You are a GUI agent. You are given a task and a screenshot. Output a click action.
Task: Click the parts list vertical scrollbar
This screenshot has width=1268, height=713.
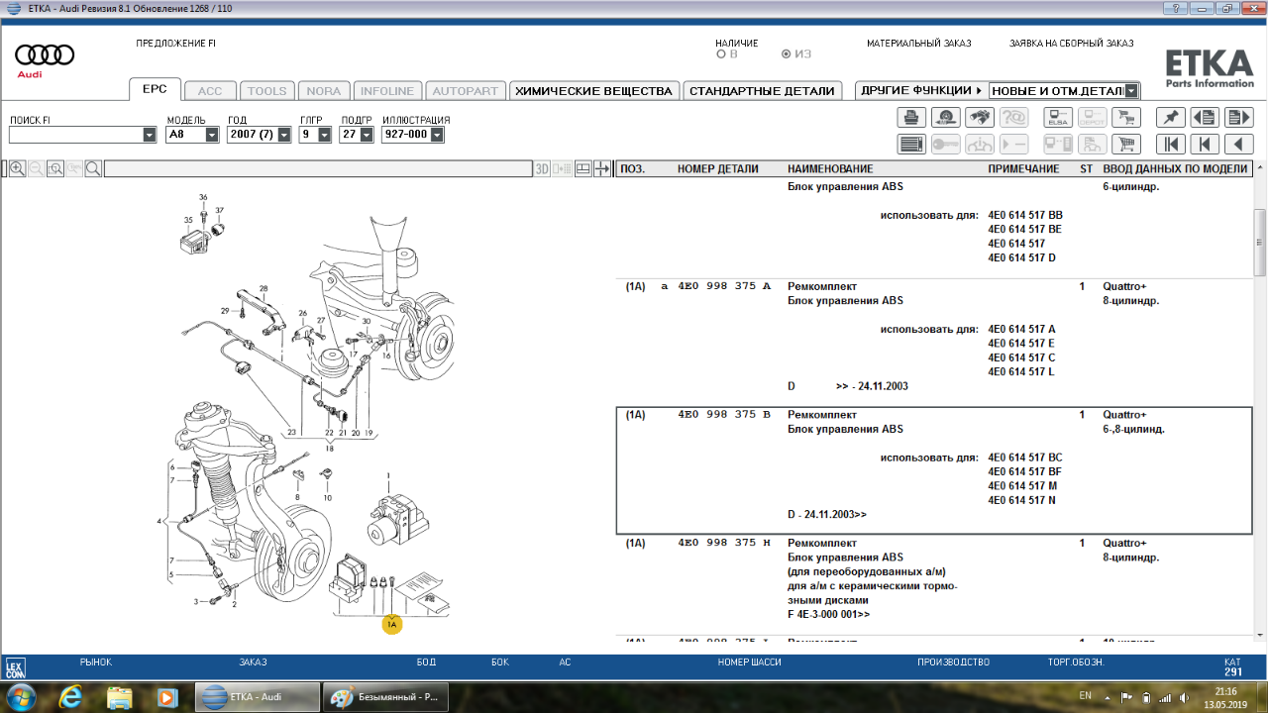point(1260,242)
